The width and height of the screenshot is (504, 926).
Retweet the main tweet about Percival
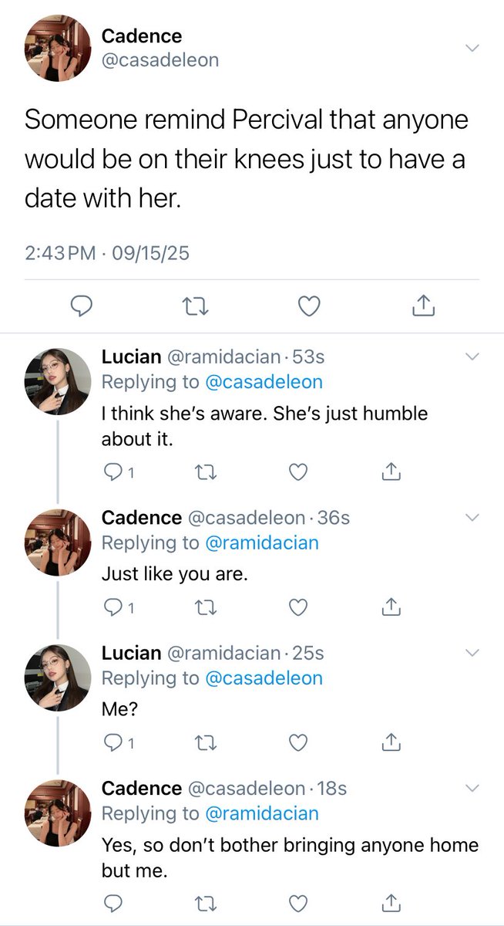[x=197, y=307]
